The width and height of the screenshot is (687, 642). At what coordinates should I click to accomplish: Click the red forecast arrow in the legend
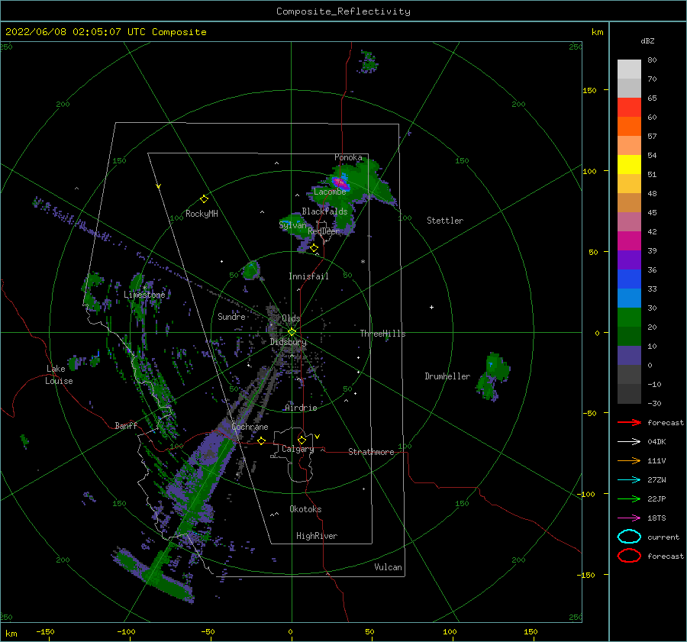click(629, 422)
